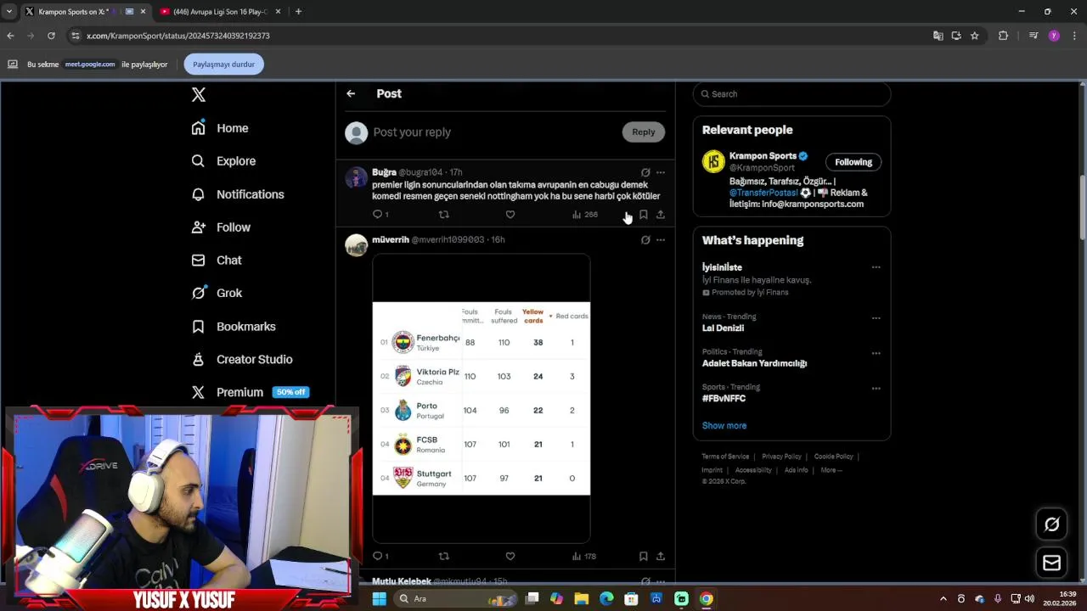Click Paylaşmayı durdur to stop sharing

coord(223,64)
